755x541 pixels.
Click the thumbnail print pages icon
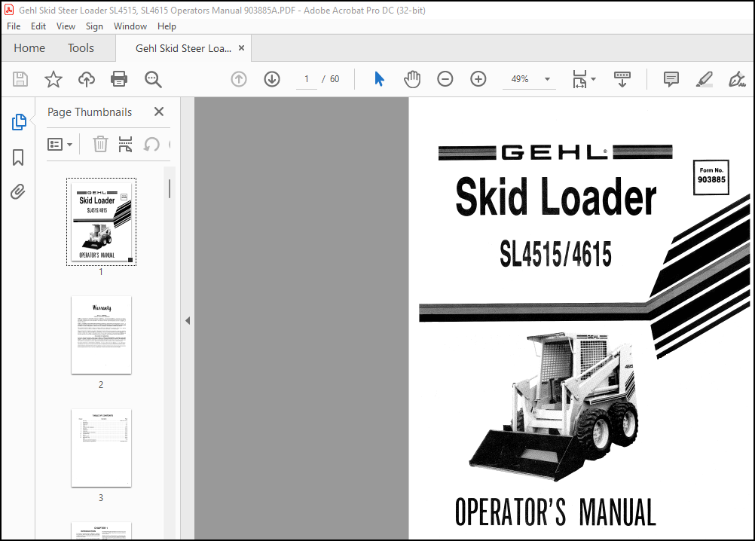pos(125,144)
